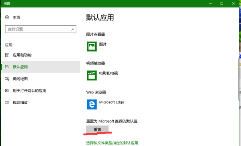Click 重置为 Microsoft 推荐的默认值 text
Viewport: 241px width, 146px height.
[112, 121]
